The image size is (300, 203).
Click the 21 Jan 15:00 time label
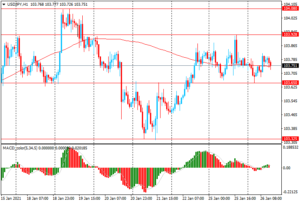pyautogui.click(x=167, y=199)
